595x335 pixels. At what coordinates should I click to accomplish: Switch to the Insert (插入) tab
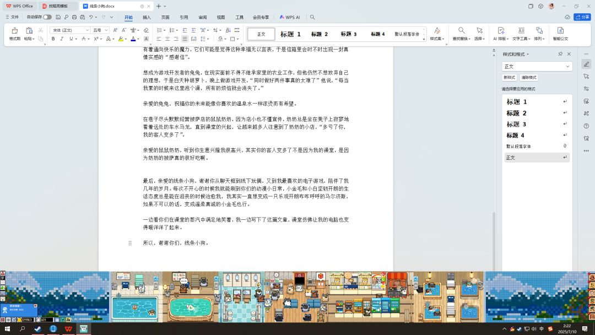pos(147,17)
